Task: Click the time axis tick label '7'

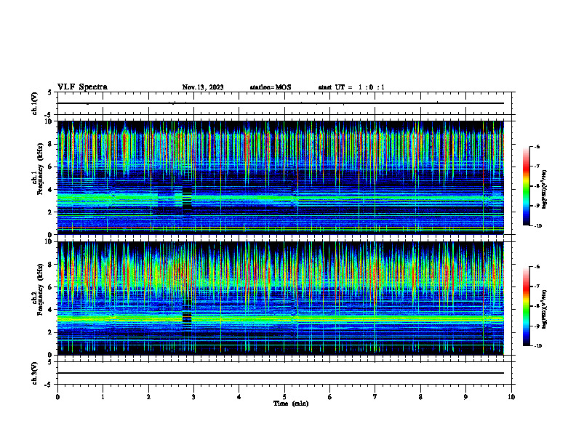Action: tap(375, 397)
